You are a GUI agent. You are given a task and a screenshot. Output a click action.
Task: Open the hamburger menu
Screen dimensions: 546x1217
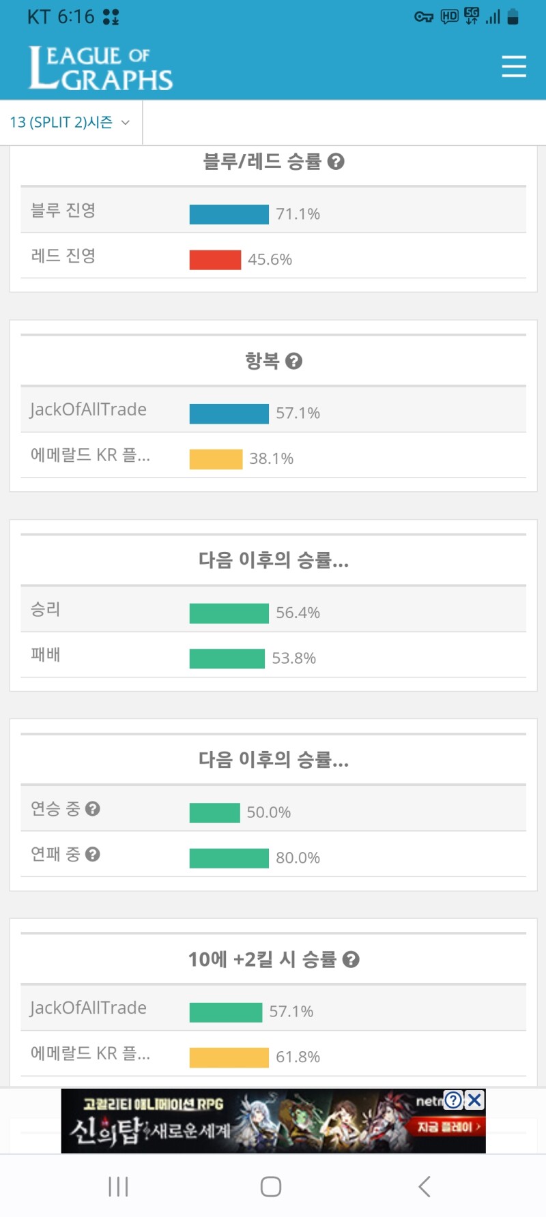(513, 66)
